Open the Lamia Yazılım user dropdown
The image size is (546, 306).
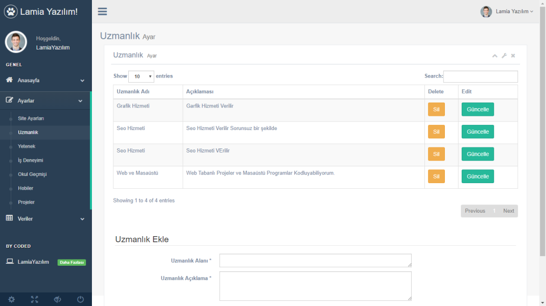(x=507, y=11)
